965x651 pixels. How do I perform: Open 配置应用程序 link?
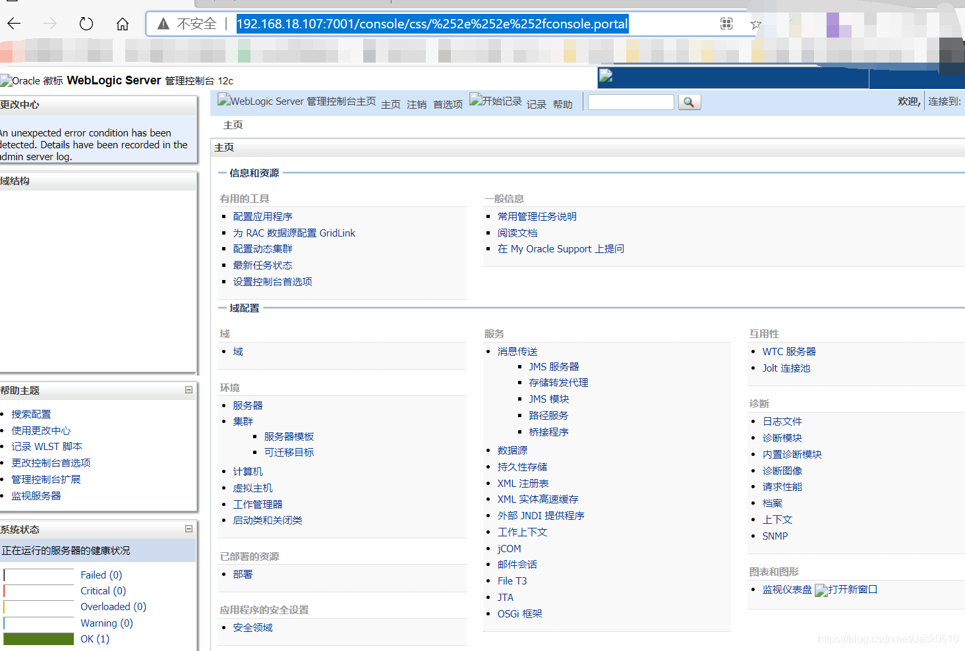262,216
